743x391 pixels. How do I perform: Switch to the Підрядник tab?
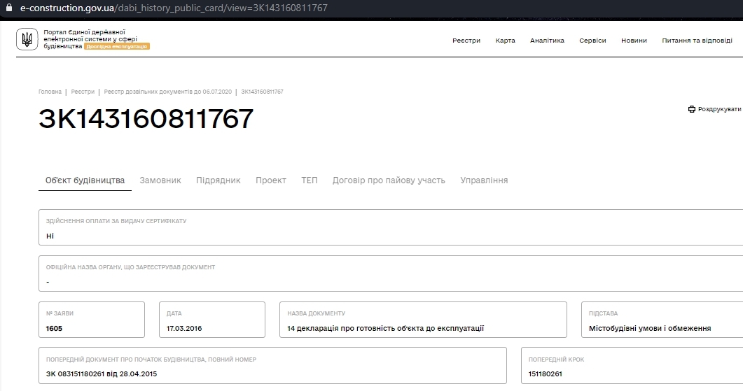[218, 180]
